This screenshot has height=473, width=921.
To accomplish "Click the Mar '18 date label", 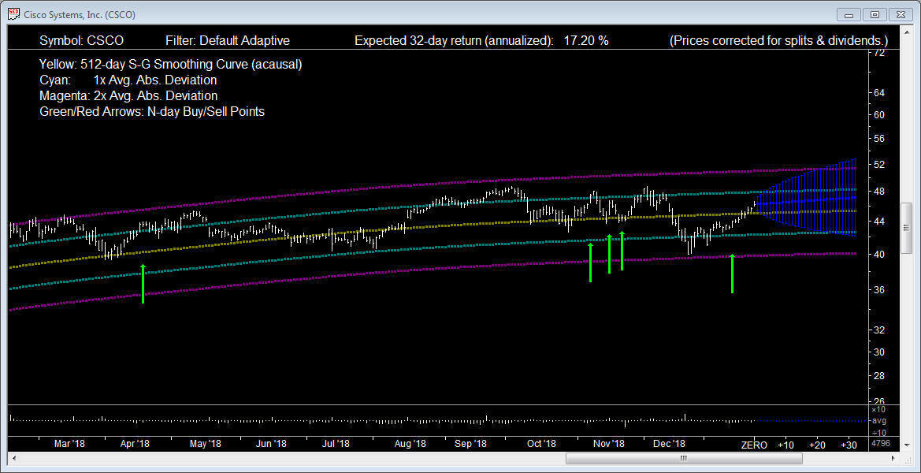I will [x=69, y=444].
